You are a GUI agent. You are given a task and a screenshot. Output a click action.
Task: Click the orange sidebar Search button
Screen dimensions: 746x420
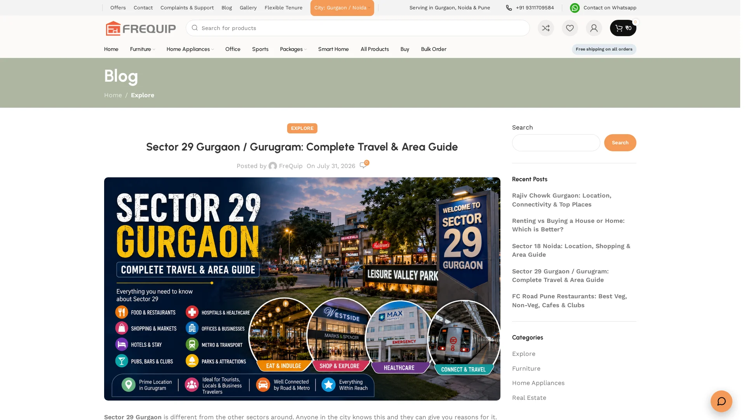(x=620, y=143)
